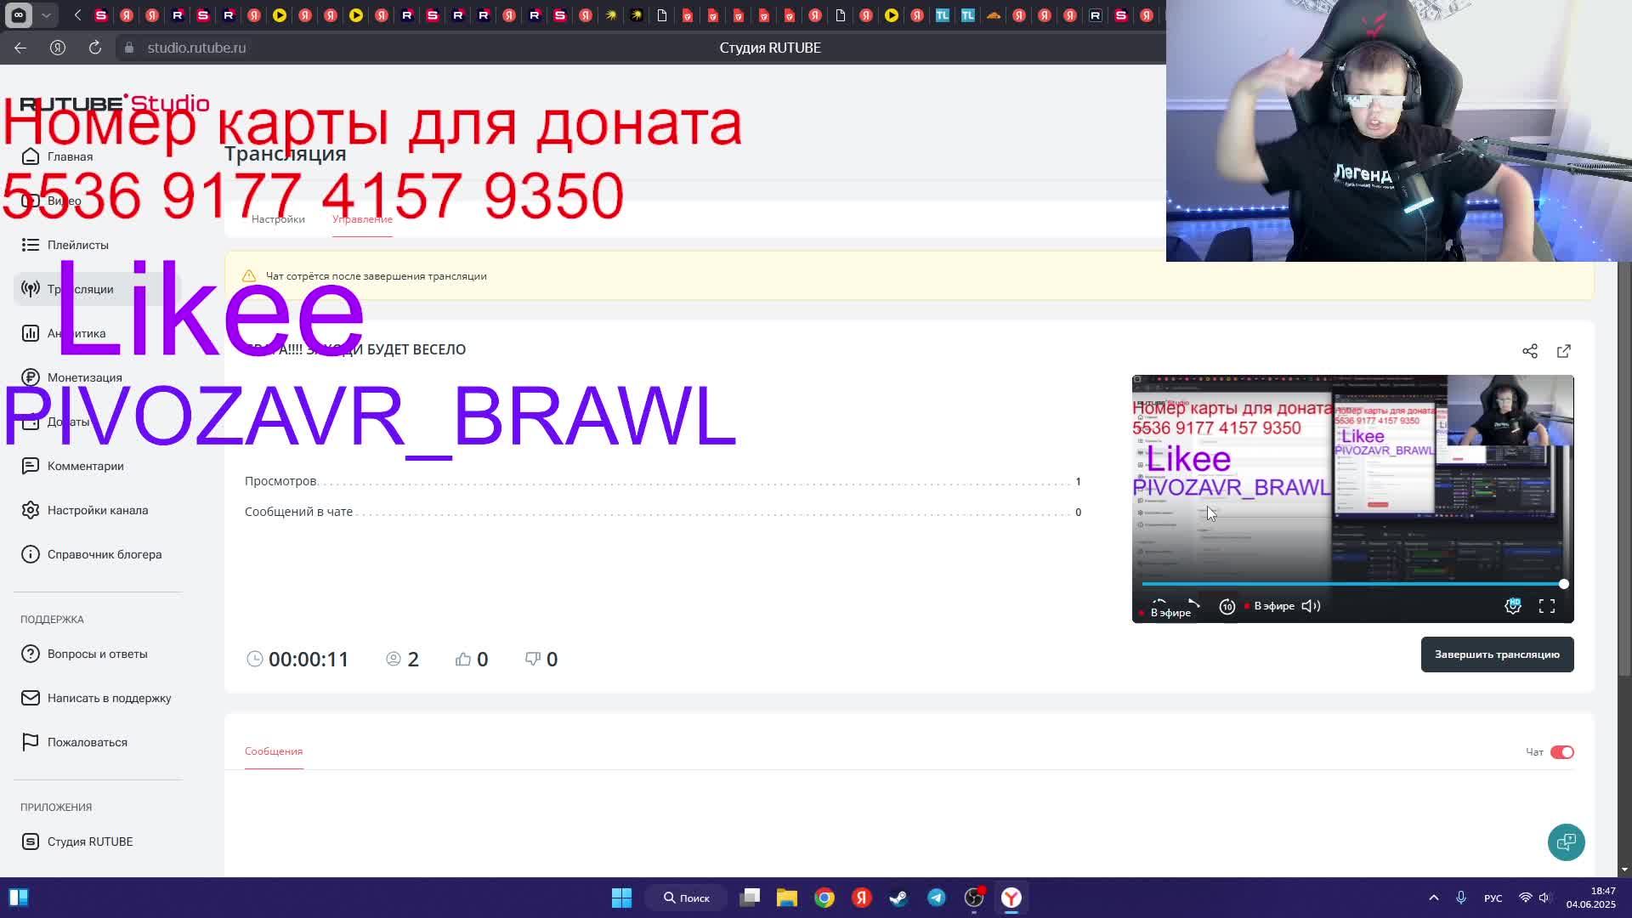Open the support chat bubble button
Screen dimensions: 1632x918
[1566, 842]
